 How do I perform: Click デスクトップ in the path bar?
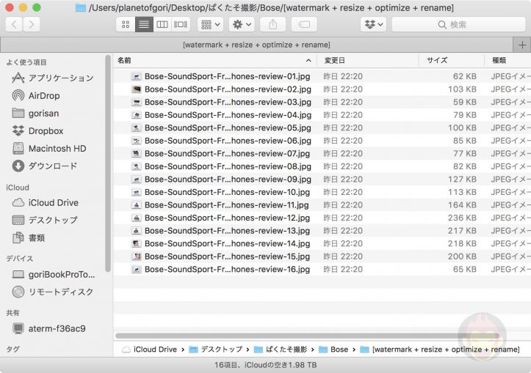pos(216,350)
